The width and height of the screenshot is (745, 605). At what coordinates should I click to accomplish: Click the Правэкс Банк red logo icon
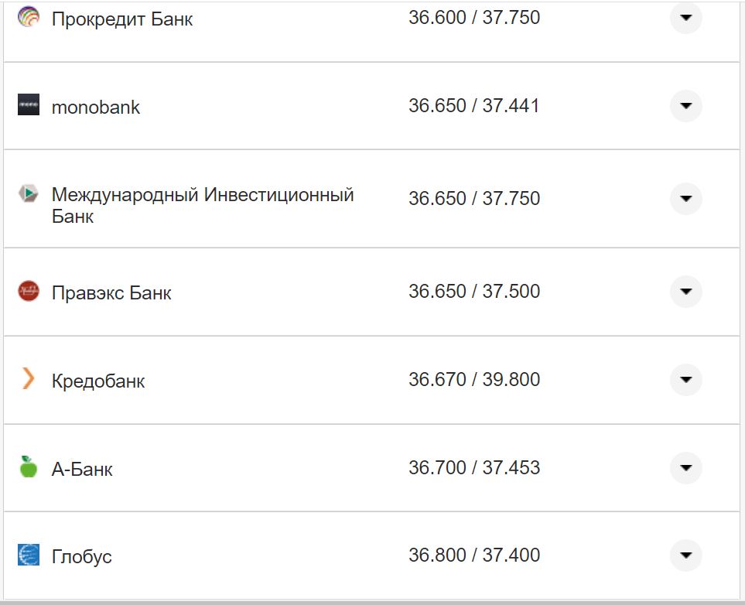[x=29, y=292]
